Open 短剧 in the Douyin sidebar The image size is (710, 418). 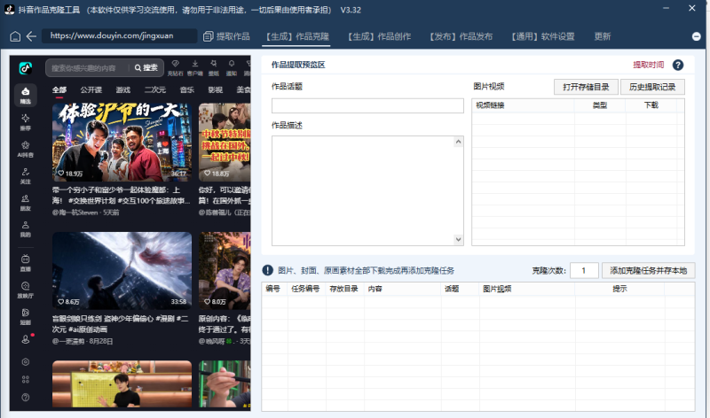(x=26, y=316)
